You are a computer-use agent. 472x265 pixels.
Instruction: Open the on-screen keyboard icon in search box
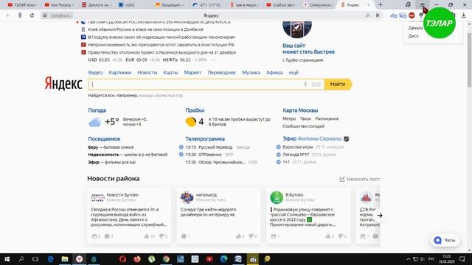[316, 85]
